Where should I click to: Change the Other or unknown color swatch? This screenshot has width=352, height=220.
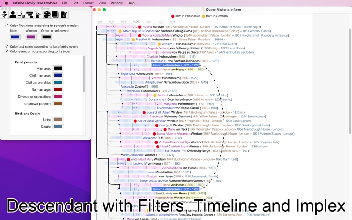coord(47,37)
